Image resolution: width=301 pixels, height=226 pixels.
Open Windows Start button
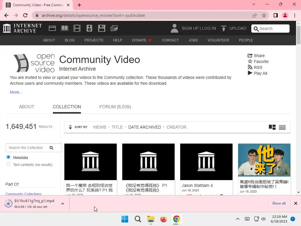(125, 219)
